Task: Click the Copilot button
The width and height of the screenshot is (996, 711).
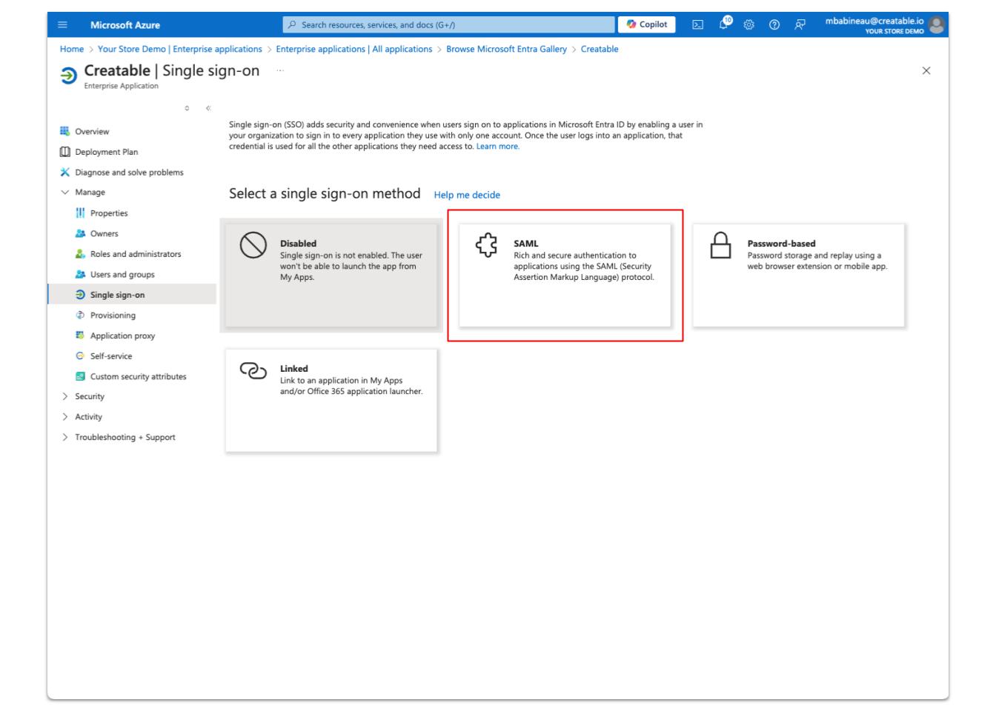Action: coord(646,24)
